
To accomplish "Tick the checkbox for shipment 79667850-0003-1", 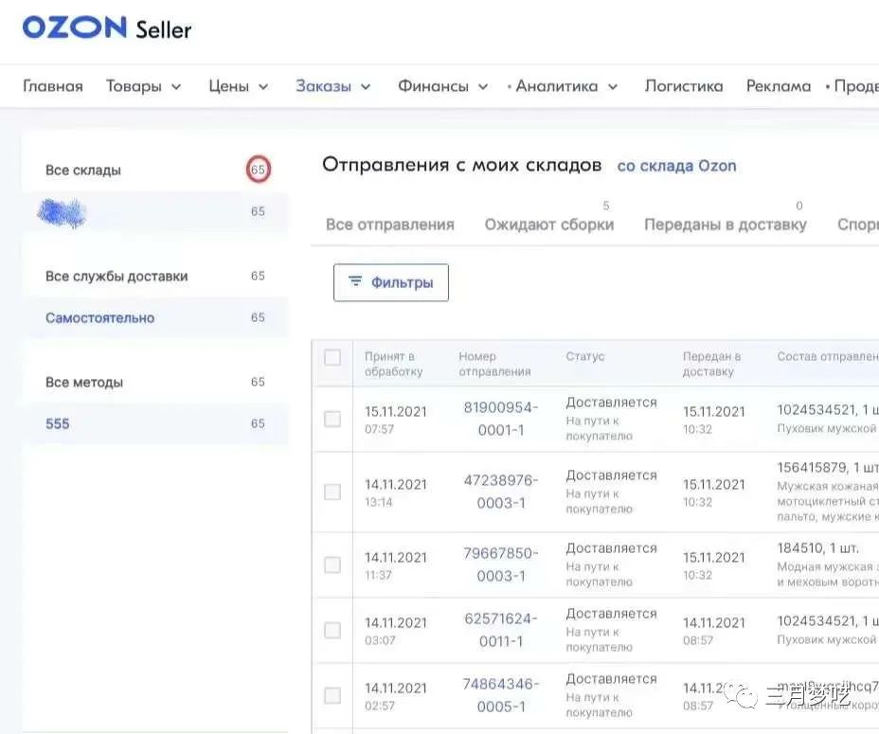I will (x=332, y=564).
